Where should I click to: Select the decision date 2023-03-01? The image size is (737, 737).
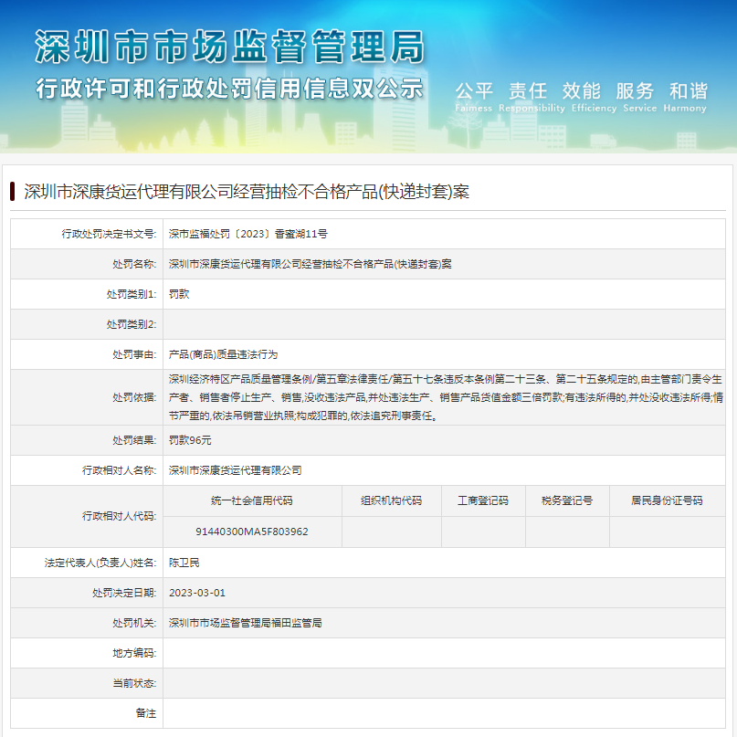pos(197,593)
